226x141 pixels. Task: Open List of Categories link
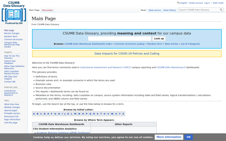tap(190, 44)
